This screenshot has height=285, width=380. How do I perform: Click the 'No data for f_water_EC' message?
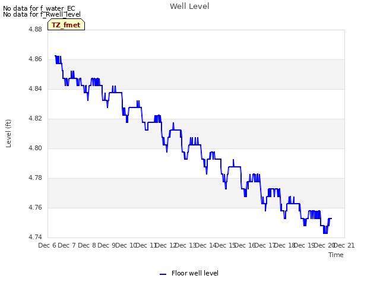[x=39, y=8]
